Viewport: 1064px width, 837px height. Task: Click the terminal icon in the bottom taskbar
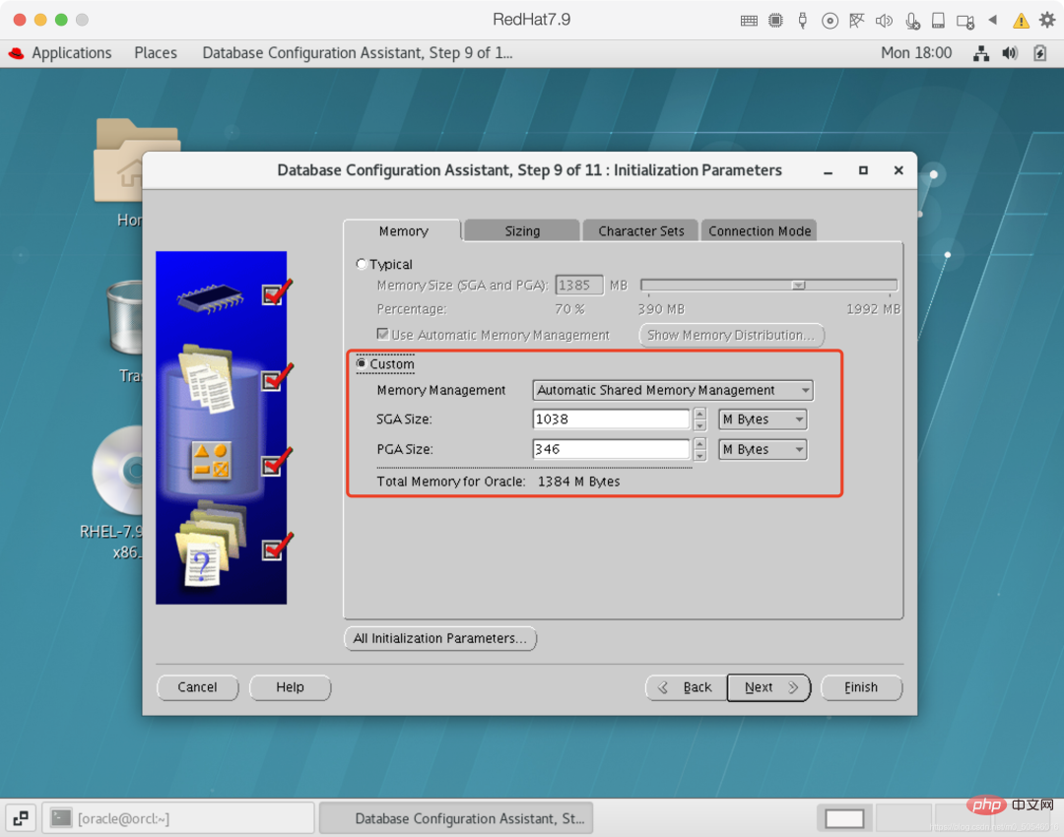(61, 817)
